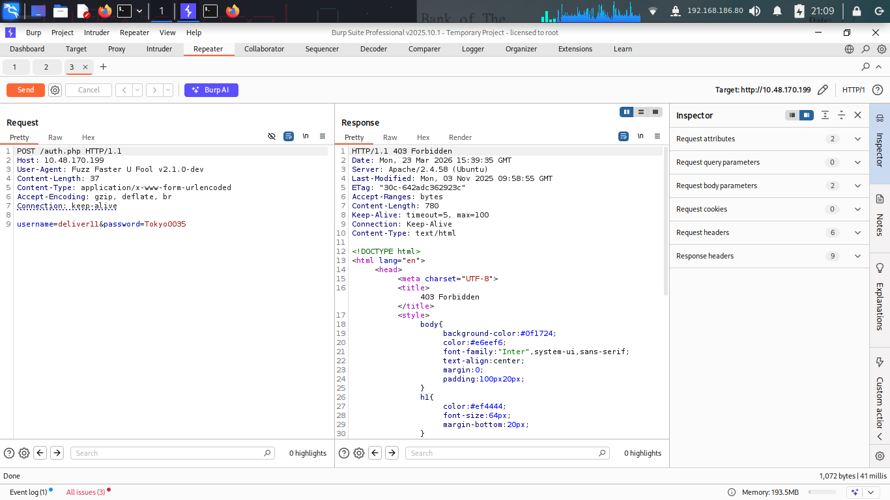Open the history back dropdown arrow

[137, 90]
